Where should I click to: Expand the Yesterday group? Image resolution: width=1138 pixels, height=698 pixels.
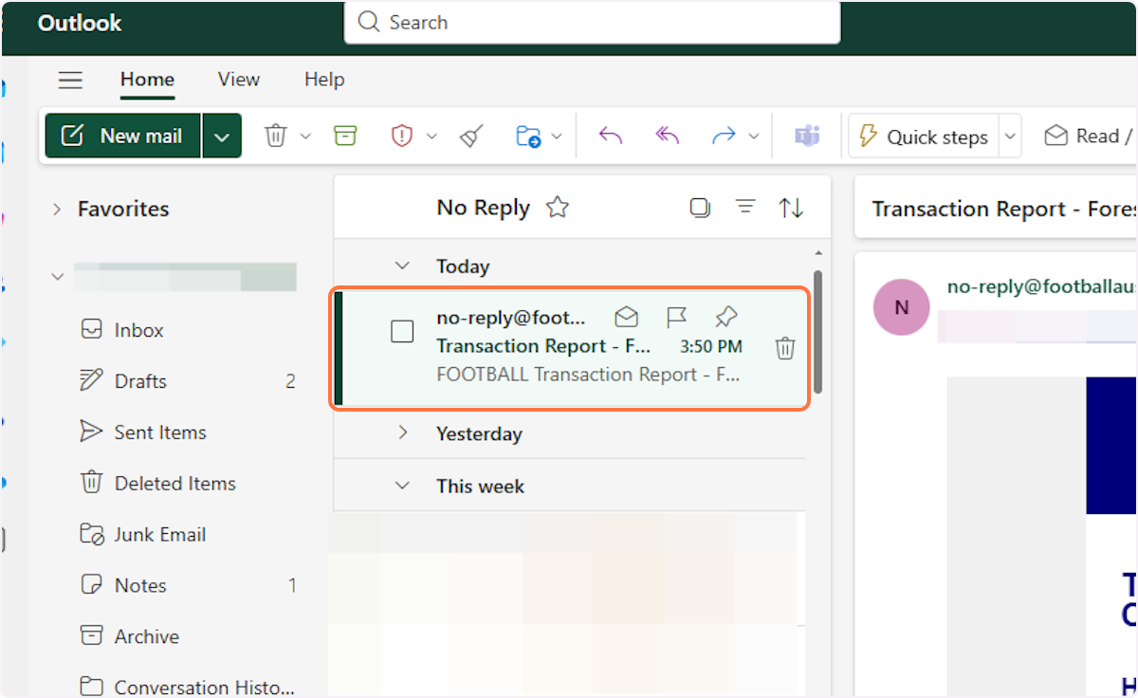pos(403,433)
